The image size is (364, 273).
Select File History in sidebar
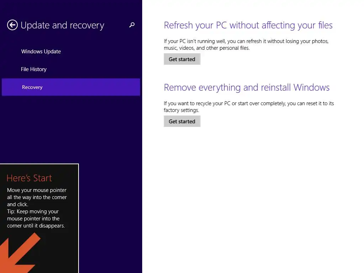34,69
